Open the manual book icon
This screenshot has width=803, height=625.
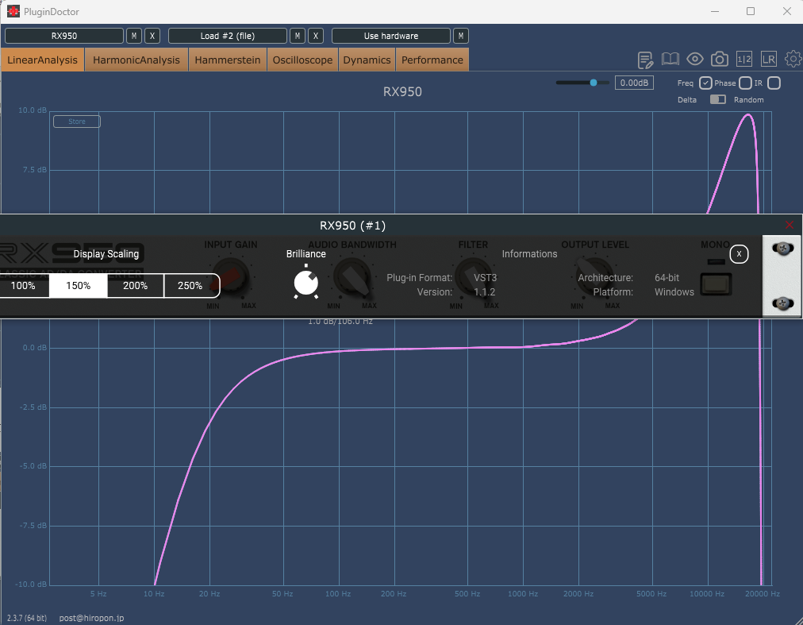(x=670, y=60)
